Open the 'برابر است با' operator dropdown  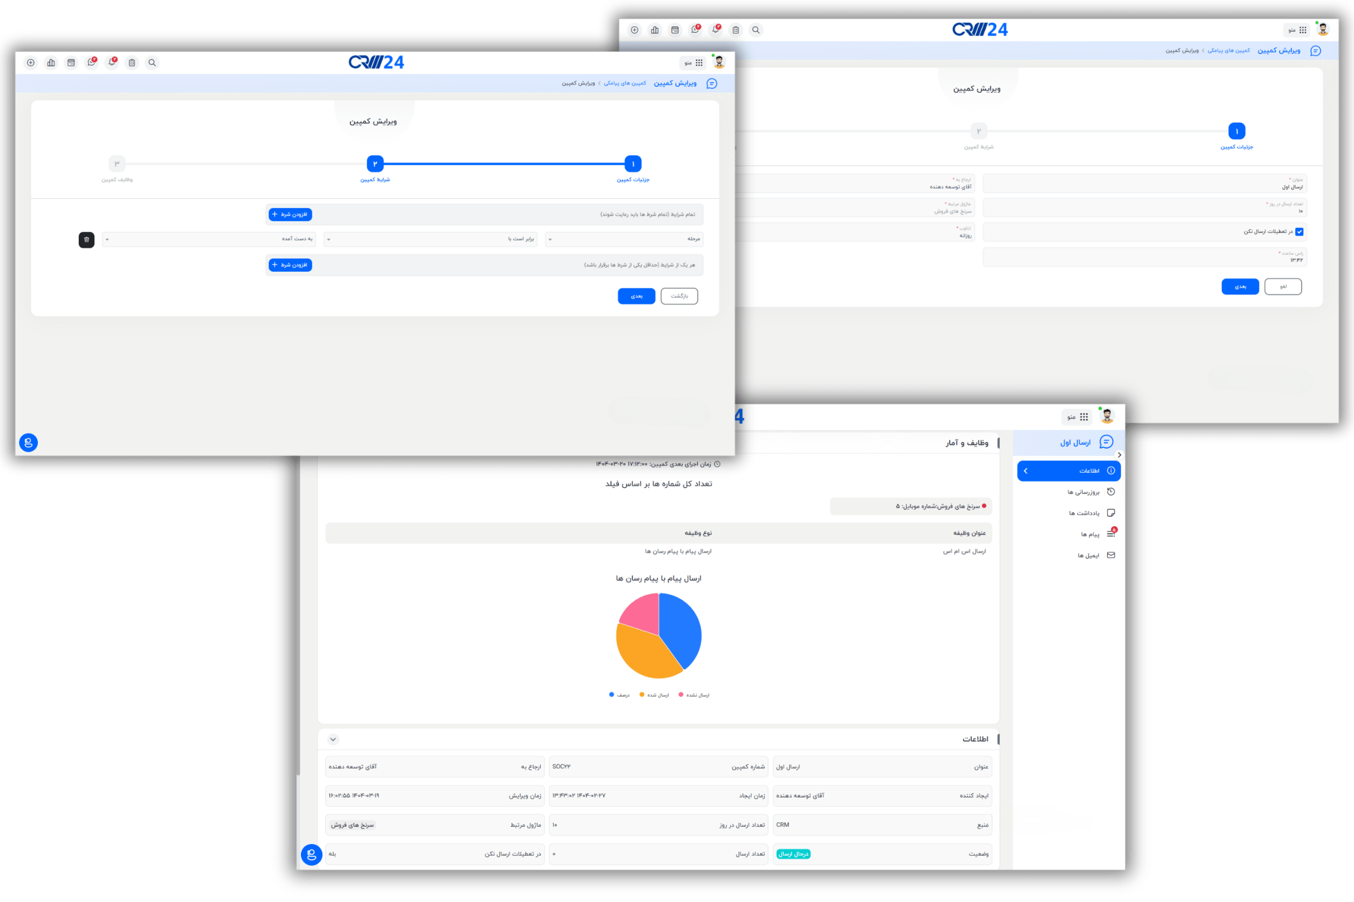click(430, 239)
